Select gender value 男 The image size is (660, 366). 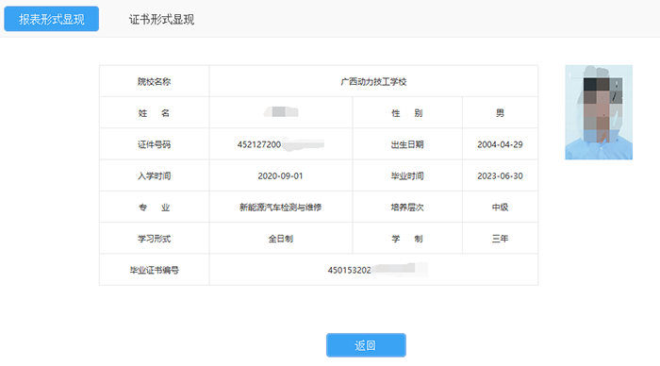500,113
